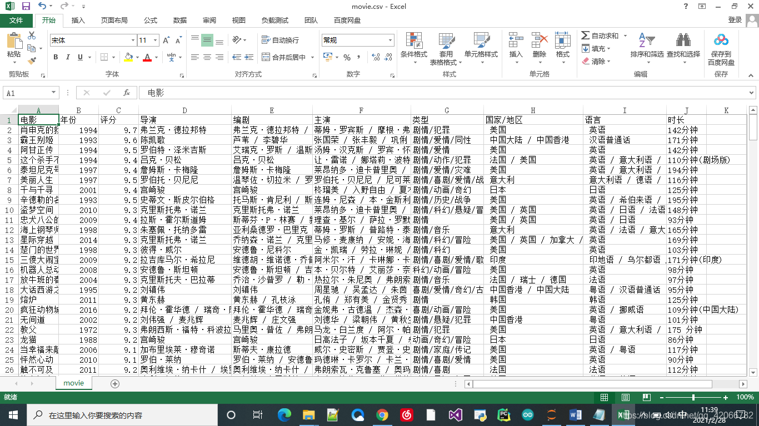This screenshot has width=759, height=426.
Task: Open the font size dropdown showing 11
Action: 156,40
